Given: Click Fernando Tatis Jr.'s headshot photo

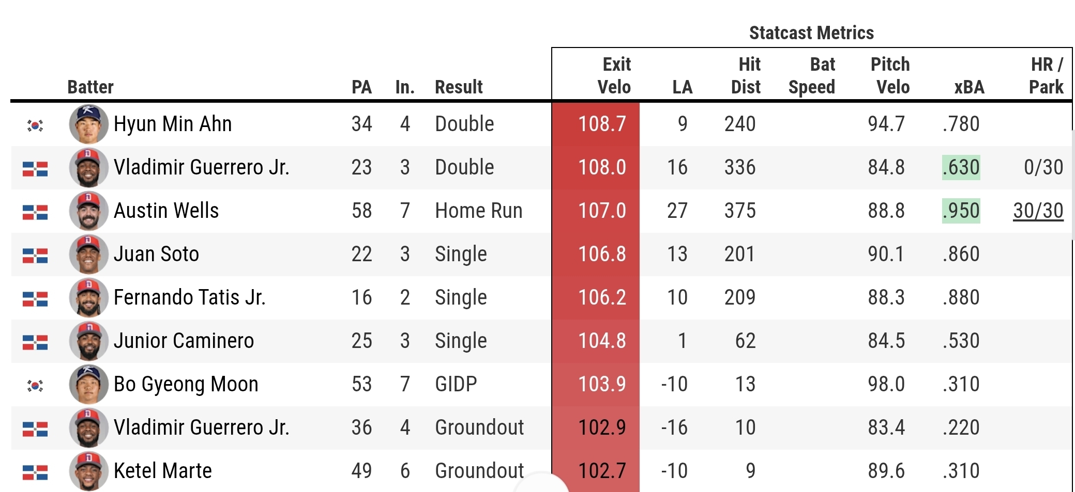Looking at the screenshot, I should pyautogui.click(x=88, y=297).
